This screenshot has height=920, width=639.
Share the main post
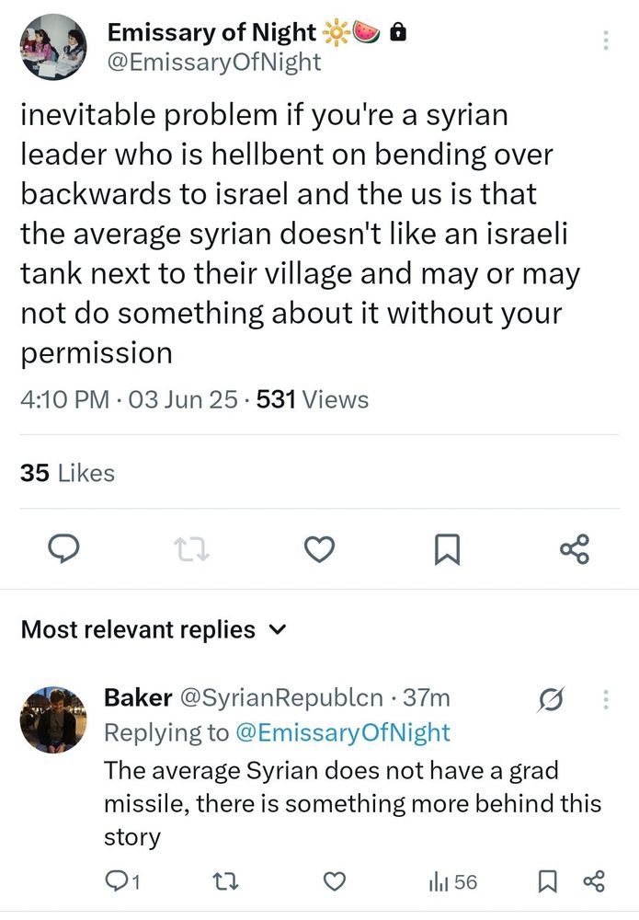click(x=575, y=549)
